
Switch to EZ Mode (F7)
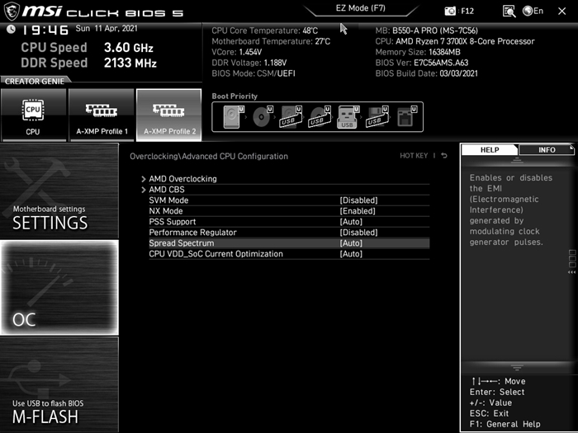[361, 8]
